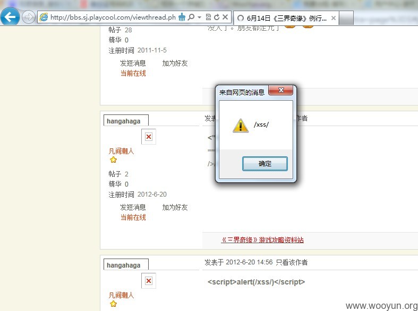The image size is (418, 311).
Task: Click the refresh page icon
Action: (217, 17)
